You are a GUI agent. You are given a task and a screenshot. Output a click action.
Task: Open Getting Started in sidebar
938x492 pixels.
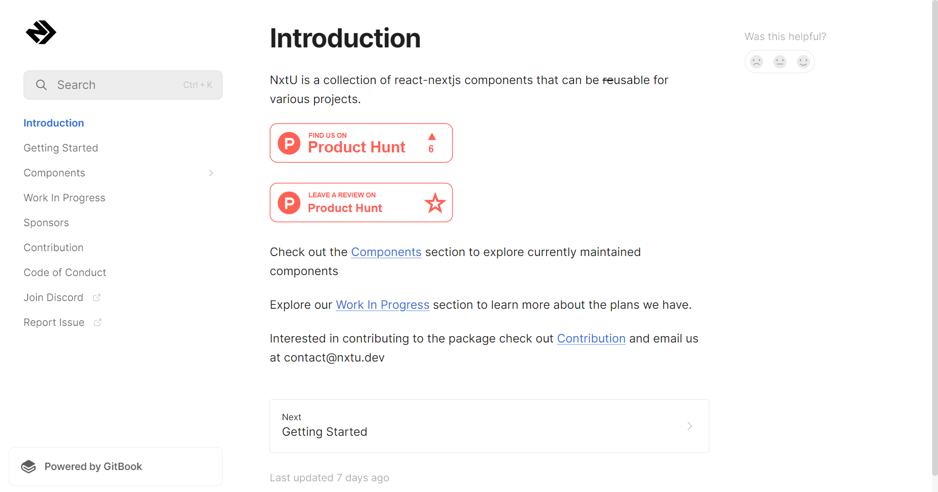[x=61, y=148]
